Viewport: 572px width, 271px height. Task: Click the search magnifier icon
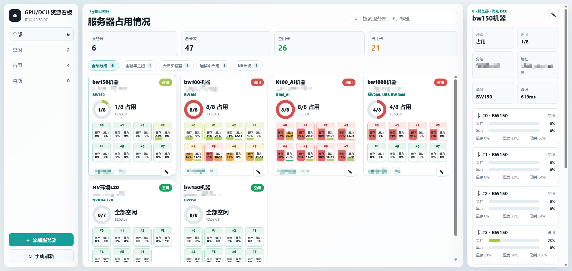click(356, 18)
